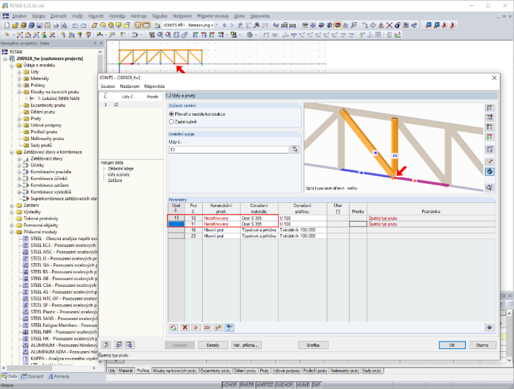
Task: Collapse the Údaje o modelu node
Action: [x=11, y=65]
